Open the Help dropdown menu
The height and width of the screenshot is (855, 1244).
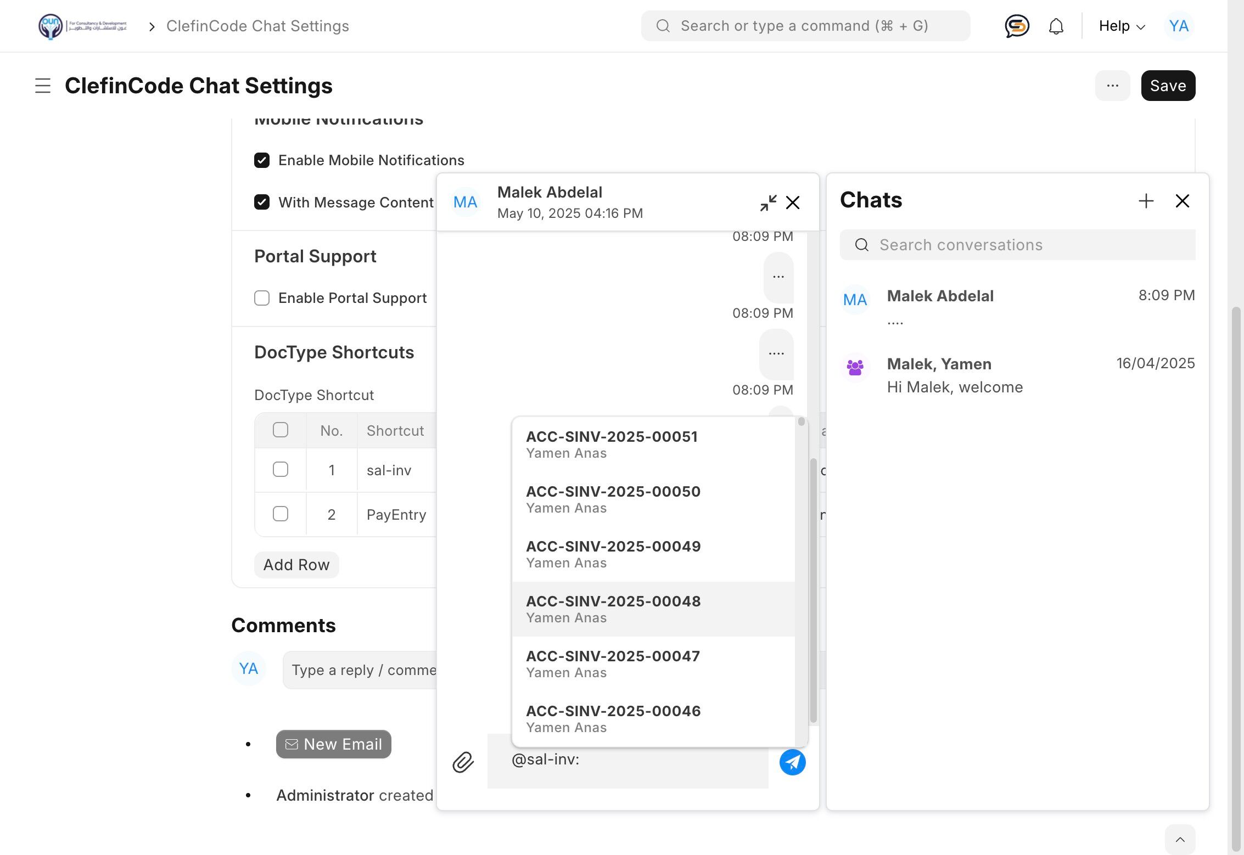pyautogui.click(x=1122, y=26)
